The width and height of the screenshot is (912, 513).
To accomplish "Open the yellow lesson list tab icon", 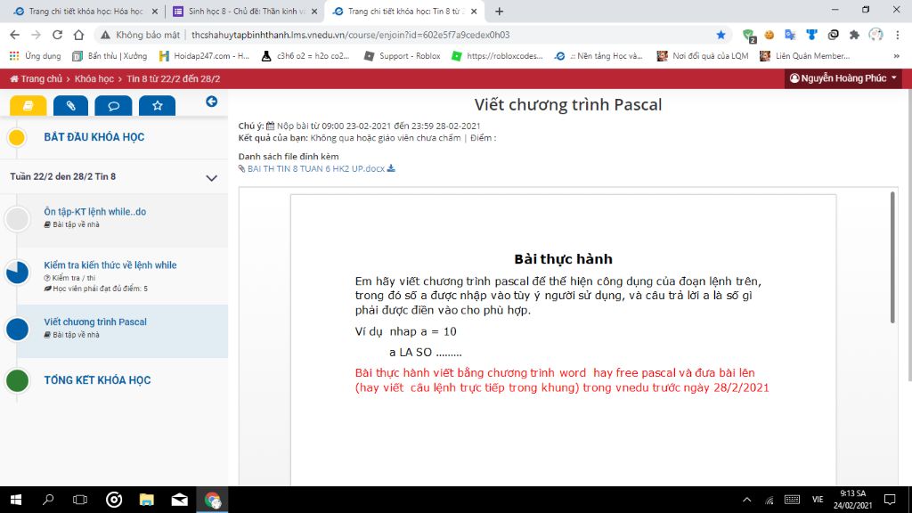I will [x=28, y=106].
